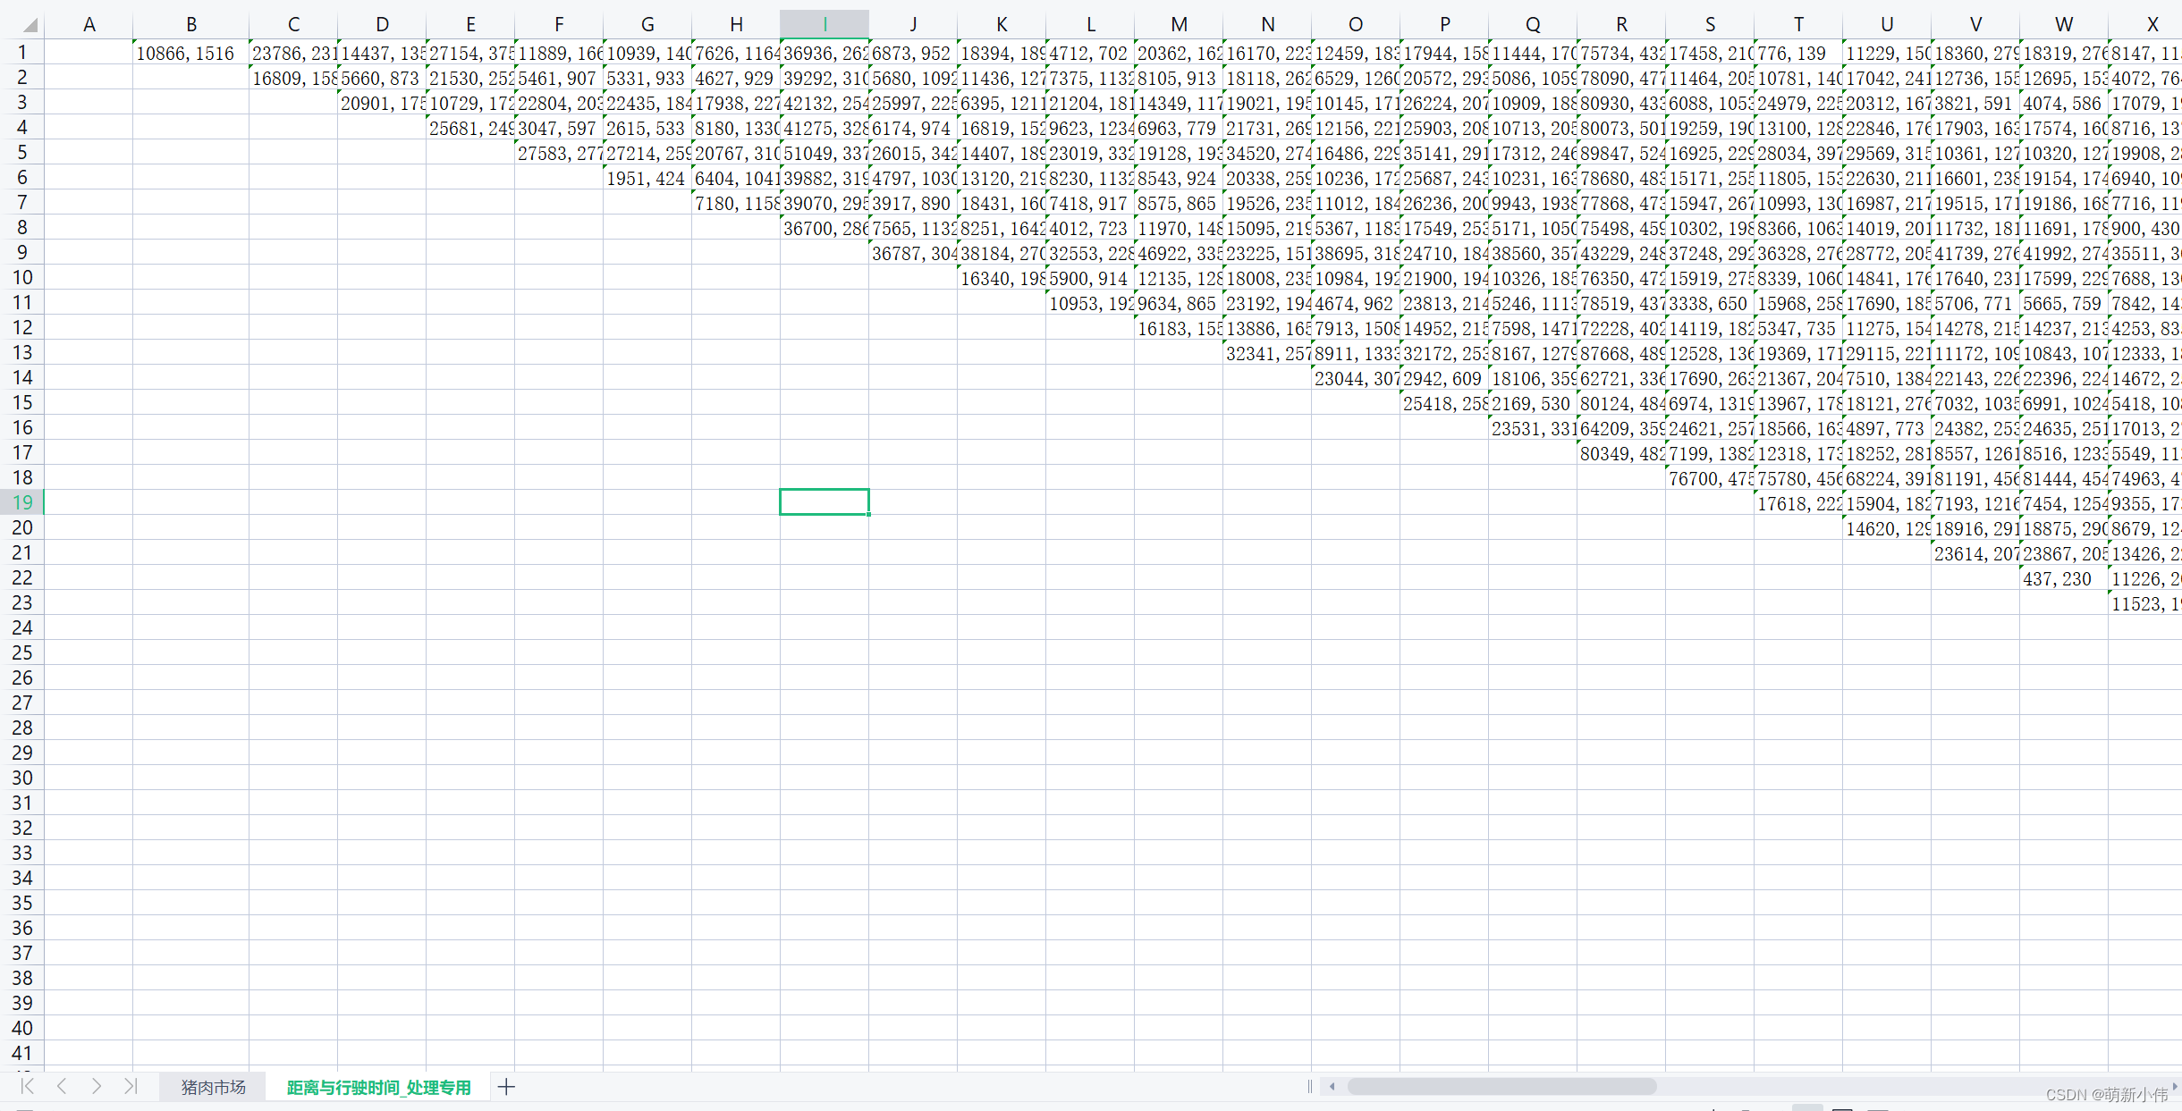This screenshot has width=2182, height=1111.
Task: Switch to the 猪肉市场 sheet tab
Action: coord(213,1087)
